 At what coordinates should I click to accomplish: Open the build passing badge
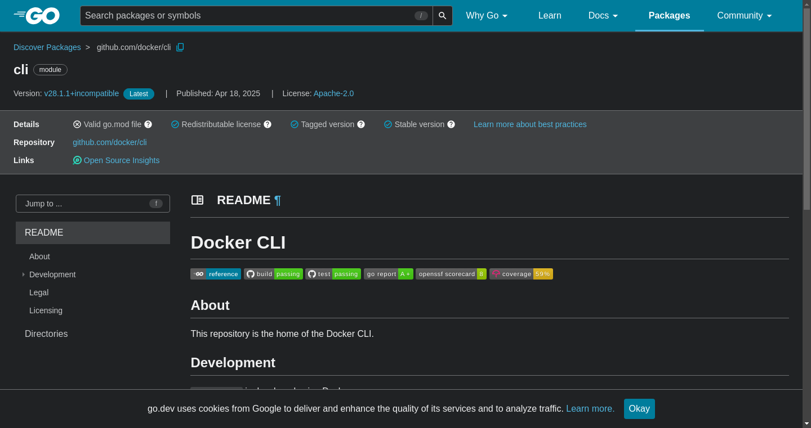273,274
